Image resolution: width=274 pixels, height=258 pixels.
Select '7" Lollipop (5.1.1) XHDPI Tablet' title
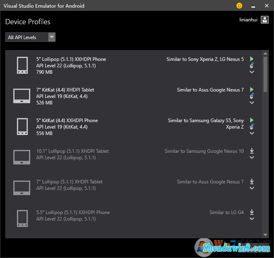tap(69, 182)
